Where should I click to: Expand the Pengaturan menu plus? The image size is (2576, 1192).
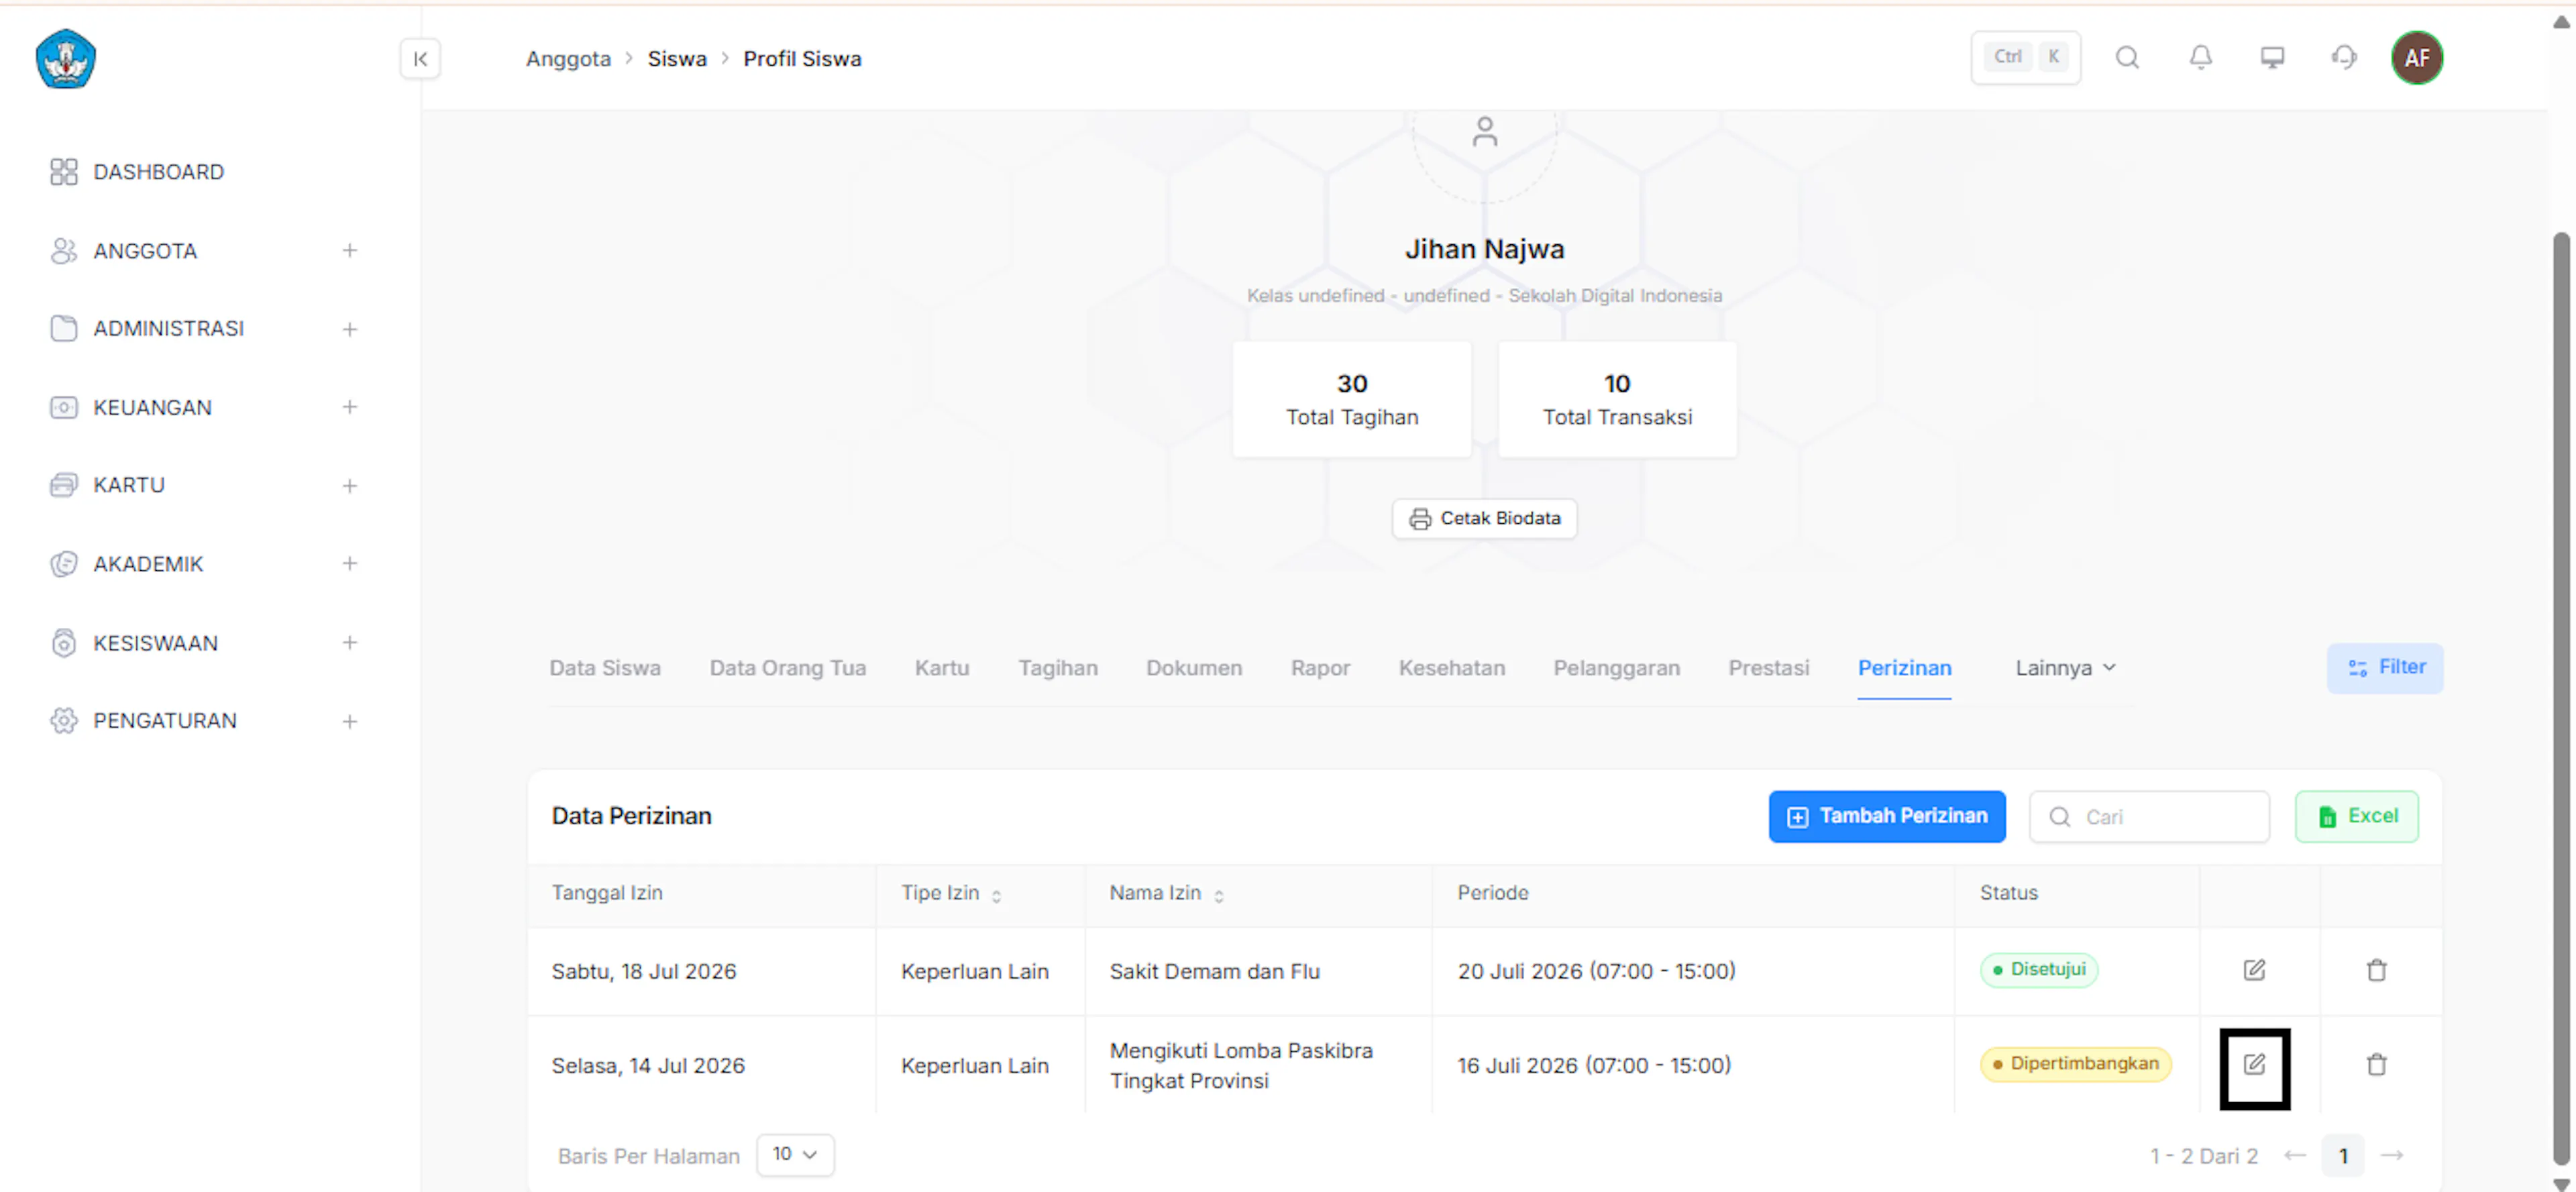[x=349, y=722]
